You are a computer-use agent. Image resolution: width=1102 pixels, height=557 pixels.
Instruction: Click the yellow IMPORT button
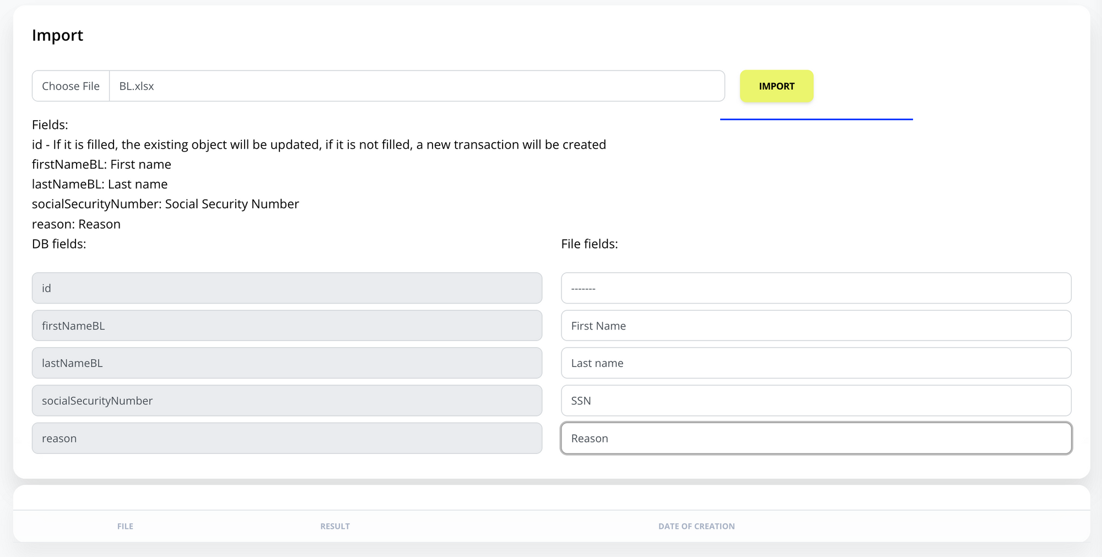pyautogui.click(x=776, y=86)
